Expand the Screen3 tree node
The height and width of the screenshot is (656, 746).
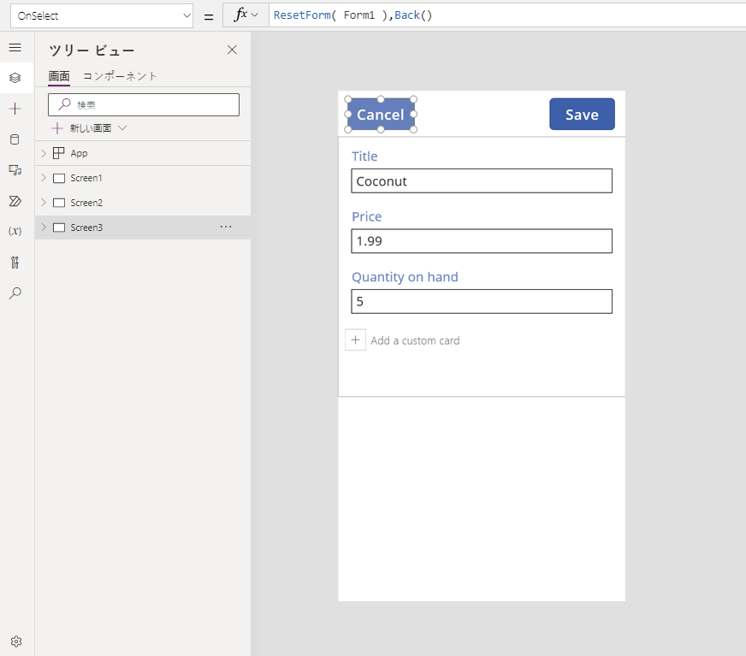point(44,228)
